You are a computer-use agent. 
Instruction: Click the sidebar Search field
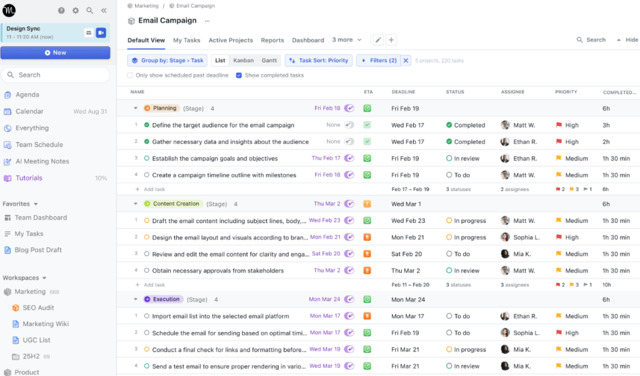point(55,75)
